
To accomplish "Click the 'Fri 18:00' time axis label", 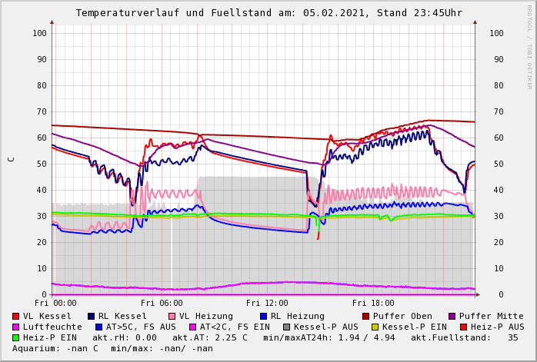I will [373, 303].
